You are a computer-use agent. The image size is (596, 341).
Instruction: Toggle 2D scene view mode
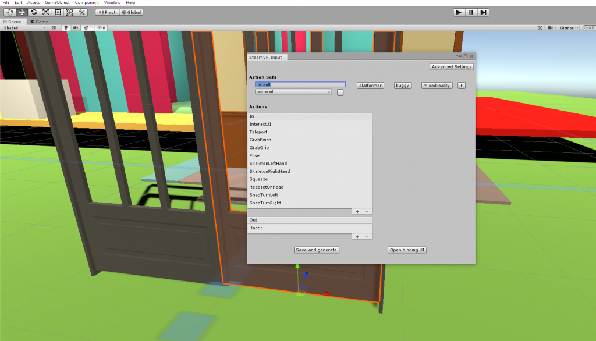pos(54,27)
